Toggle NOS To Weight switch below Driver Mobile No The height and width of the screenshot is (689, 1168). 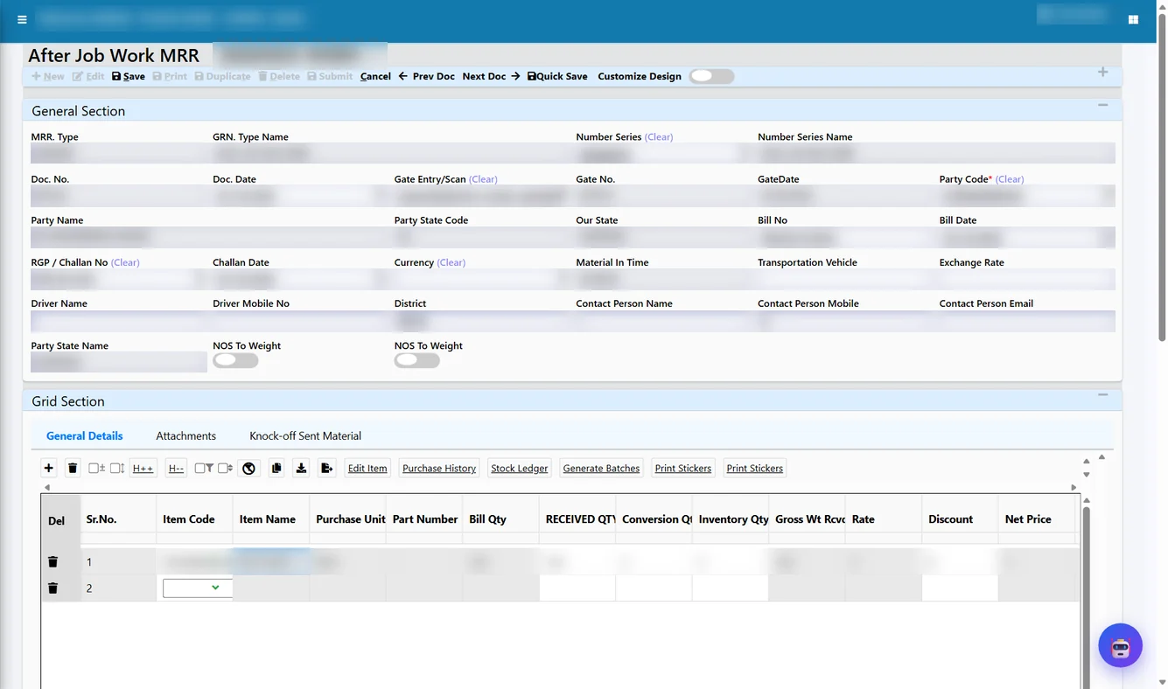click(235, 360)
